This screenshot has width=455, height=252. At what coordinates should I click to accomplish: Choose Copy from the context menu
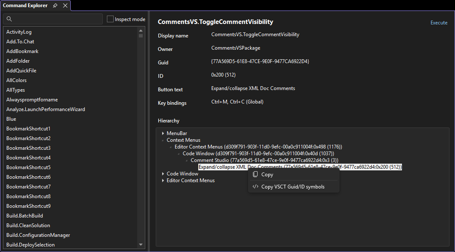click(x=267, y=175)
